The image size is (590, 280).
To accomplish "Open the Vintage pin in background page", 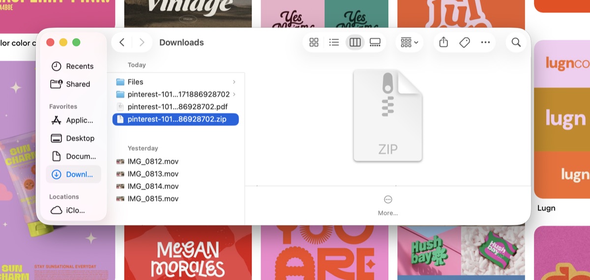I will [x=188, y=13].
